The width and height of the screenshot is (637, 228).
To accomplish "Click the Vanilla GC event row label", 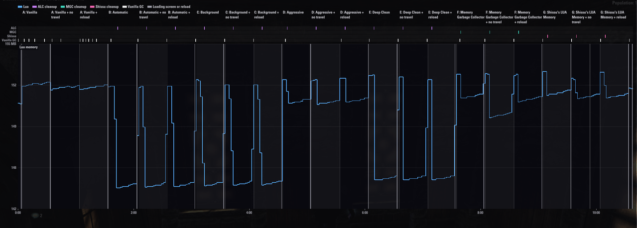I will [x=9, y=40].
